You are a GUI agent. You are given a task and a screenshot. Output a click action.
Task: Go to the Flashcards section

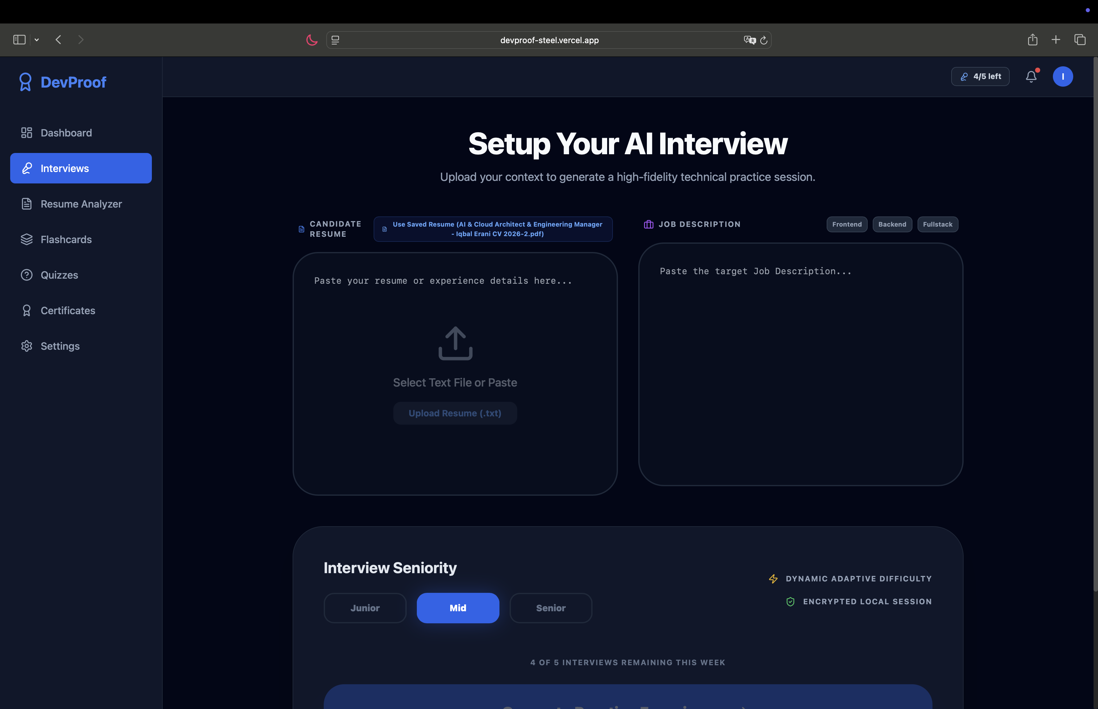(x=66, y=239)
